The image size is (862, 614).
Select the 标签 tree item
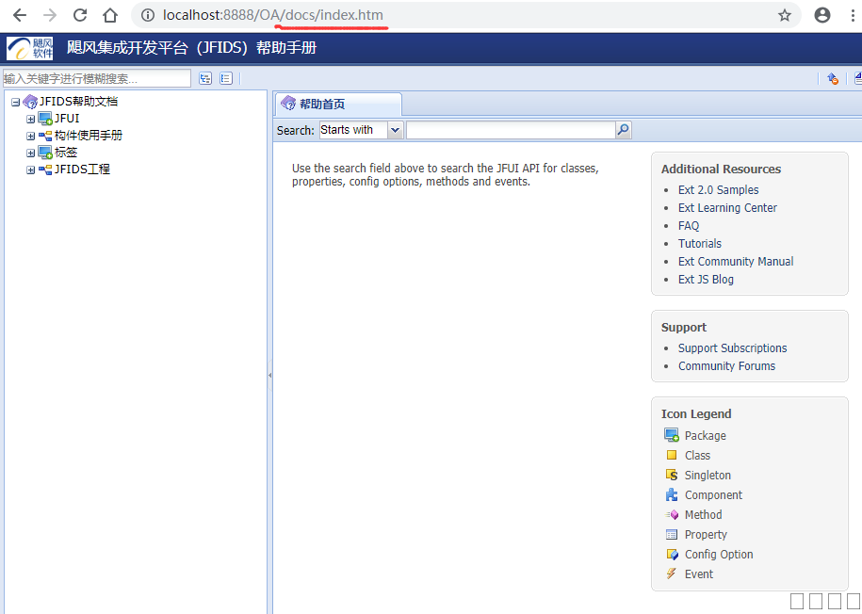tap(66, 153)
